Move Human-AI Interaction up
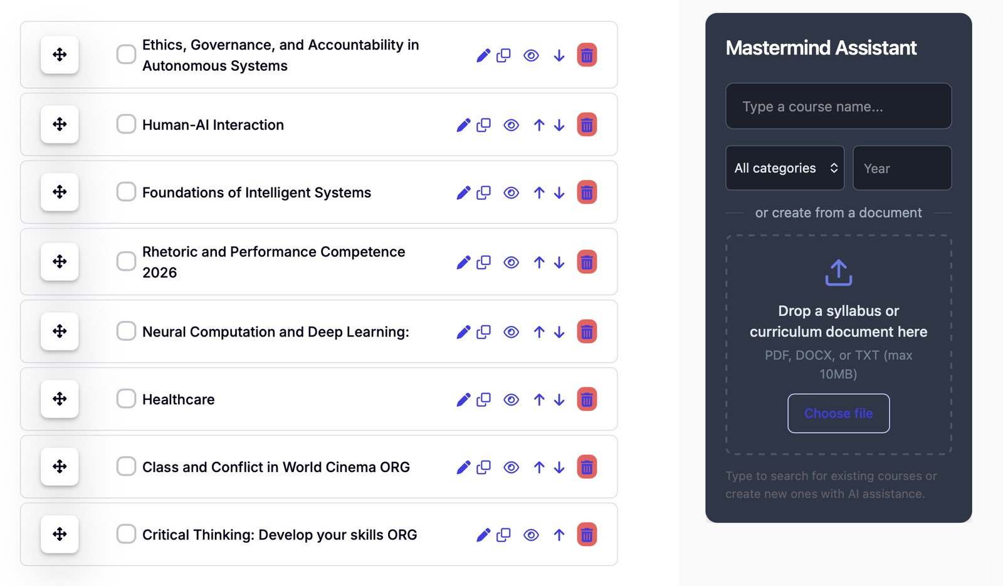This screenshot has height=586, width=1003. tap(539, 125)
